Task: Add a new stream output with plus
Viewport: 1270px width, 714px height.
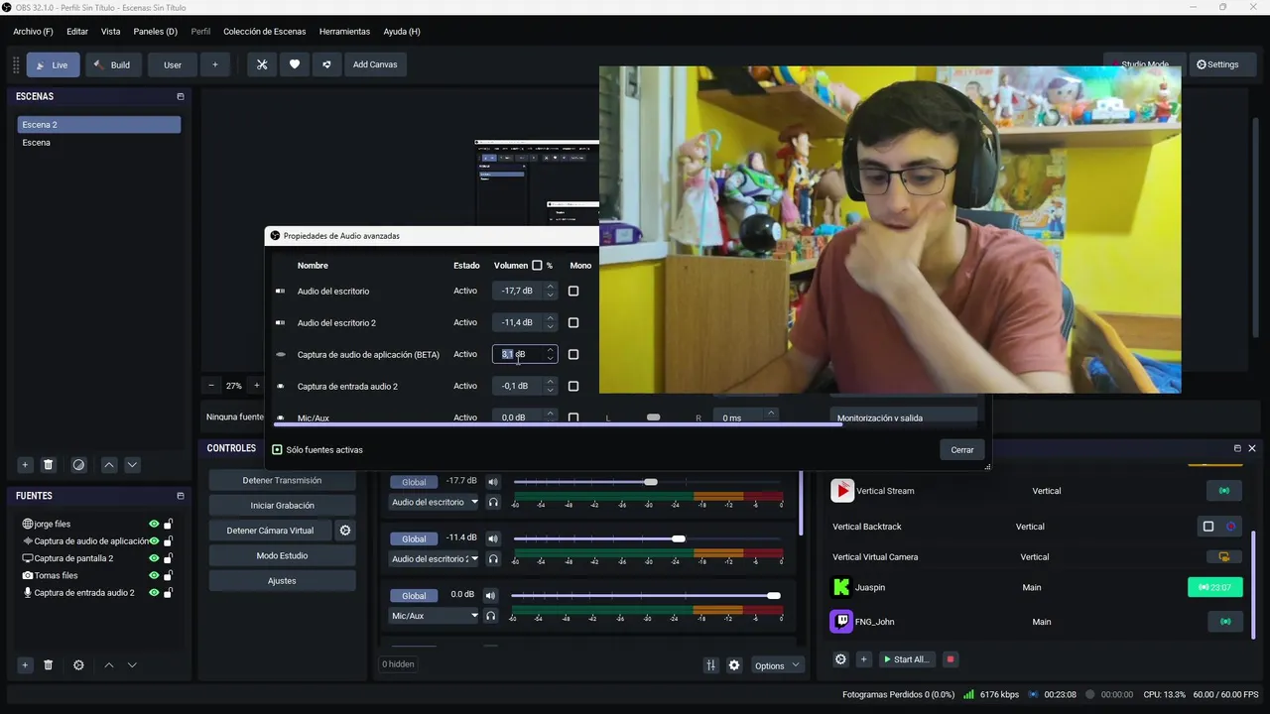Action: [x=863, y=659]
